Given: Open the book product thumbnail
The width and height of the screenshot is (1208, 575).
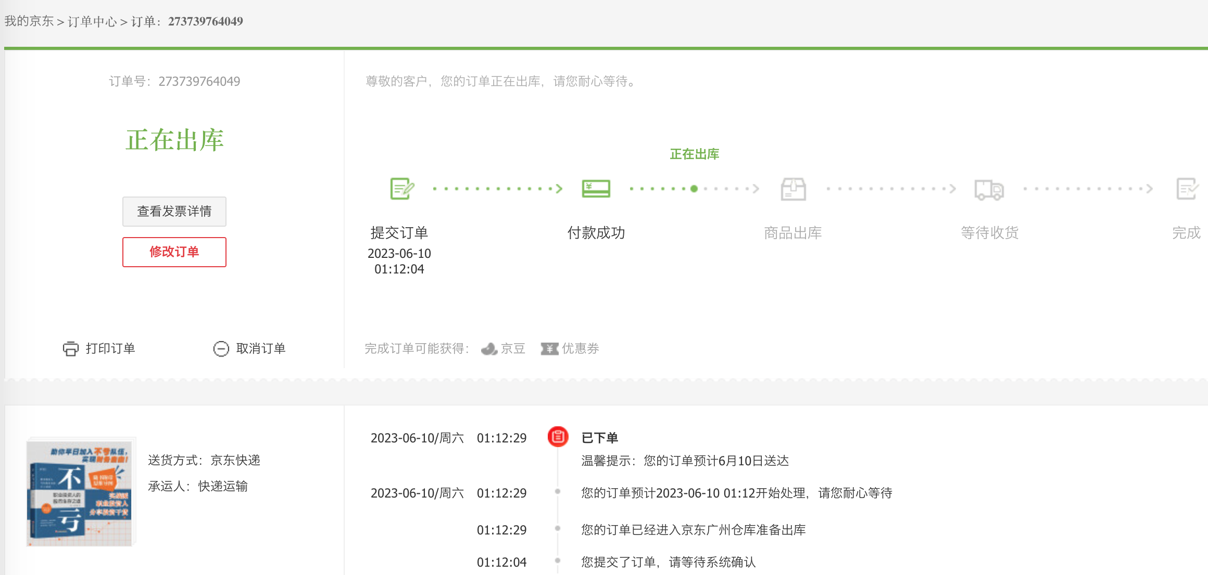Looking at the screenshot, I should [80, 492].
